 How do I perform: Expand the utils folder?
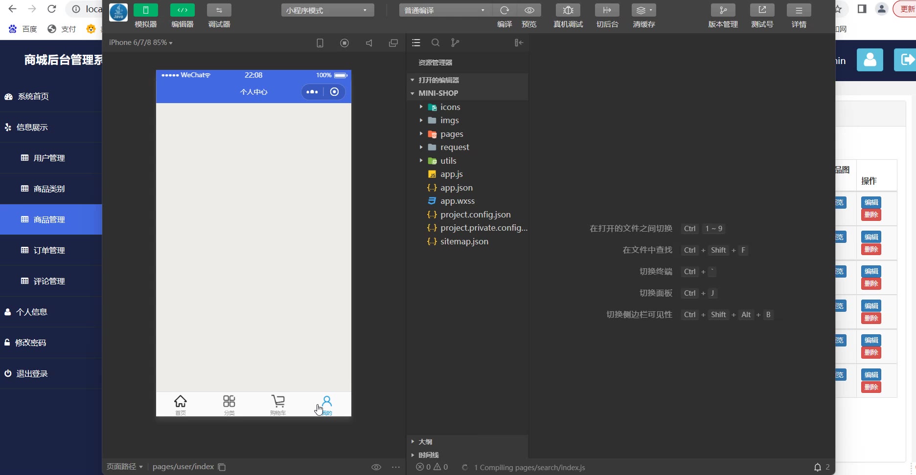point(467,161)
